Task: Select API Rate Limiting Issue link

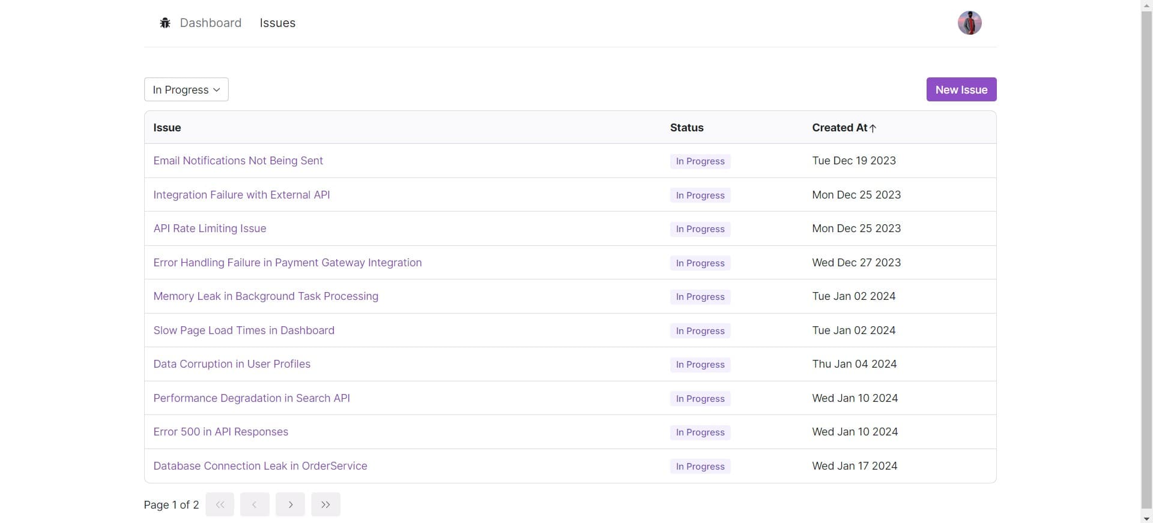Action: [x=210, y=229]
